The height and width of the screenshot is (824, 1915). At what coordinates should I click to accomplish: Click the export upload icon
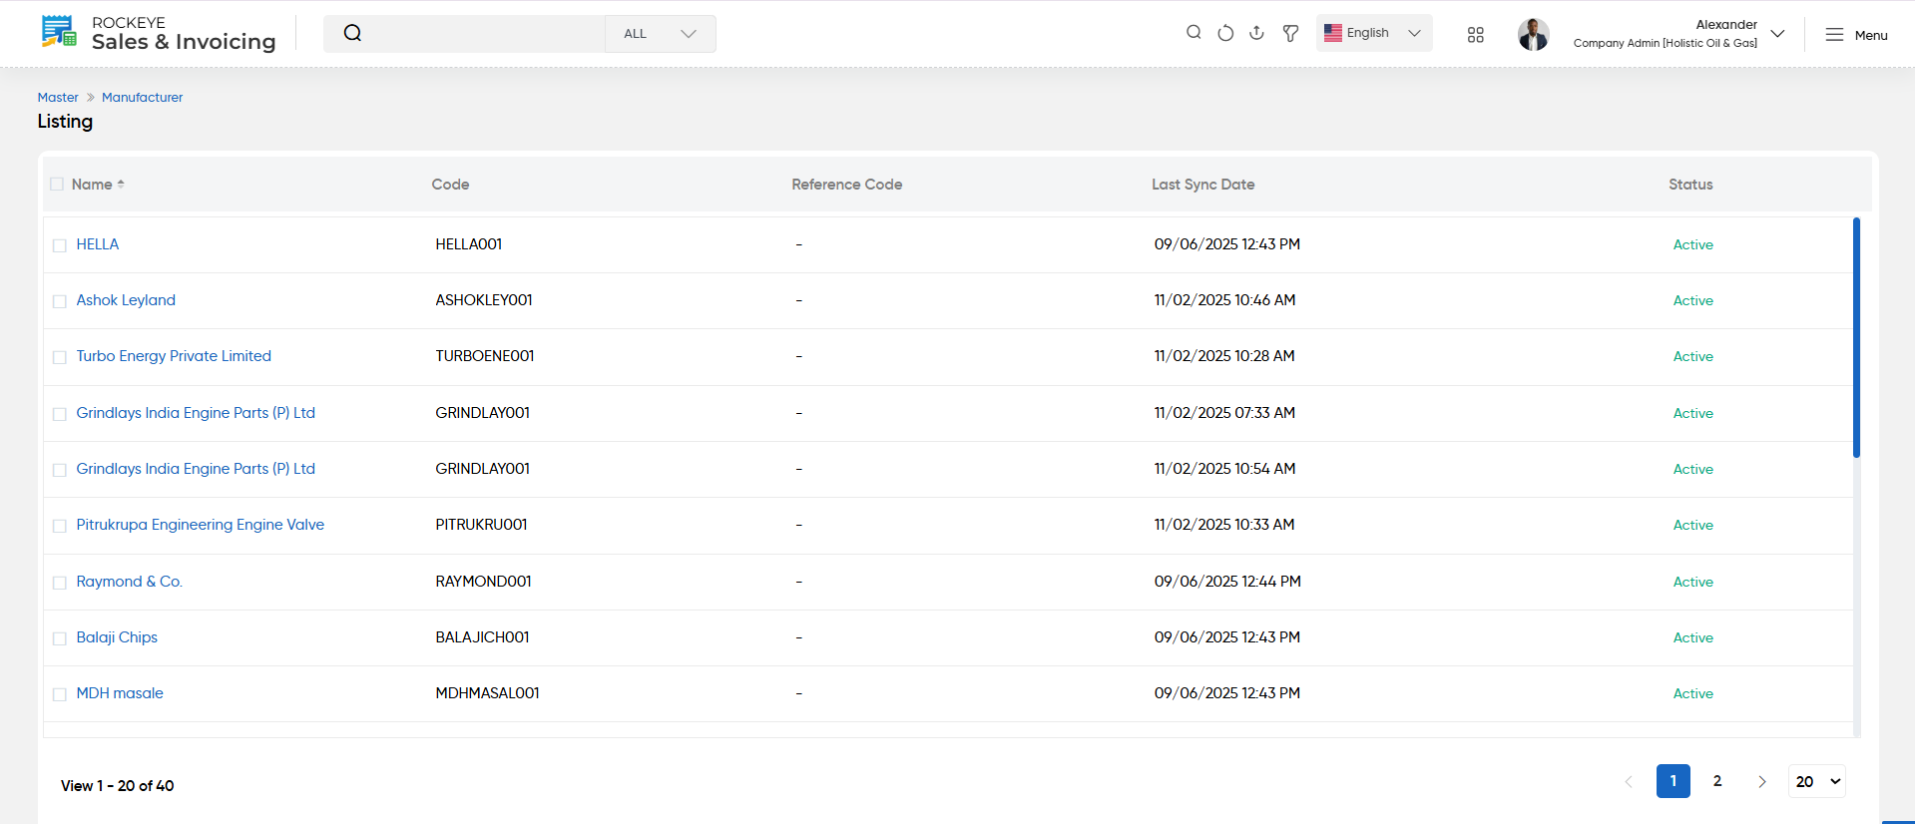coord(1257,33)
